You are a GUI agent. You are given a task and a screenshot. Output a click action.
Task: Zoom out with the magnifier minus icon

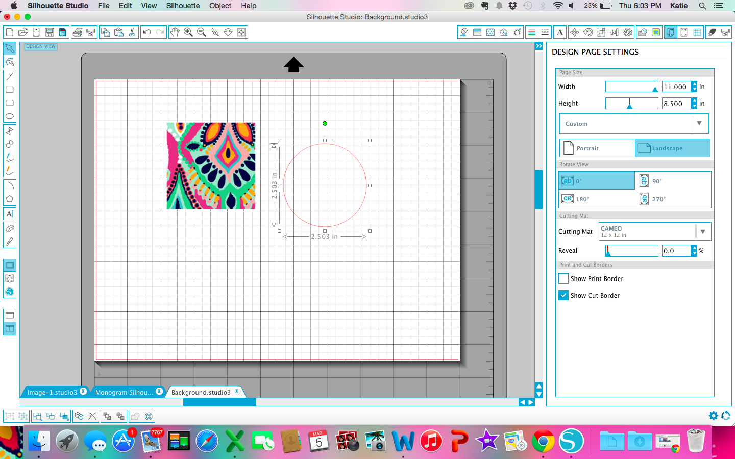(202, 32)
